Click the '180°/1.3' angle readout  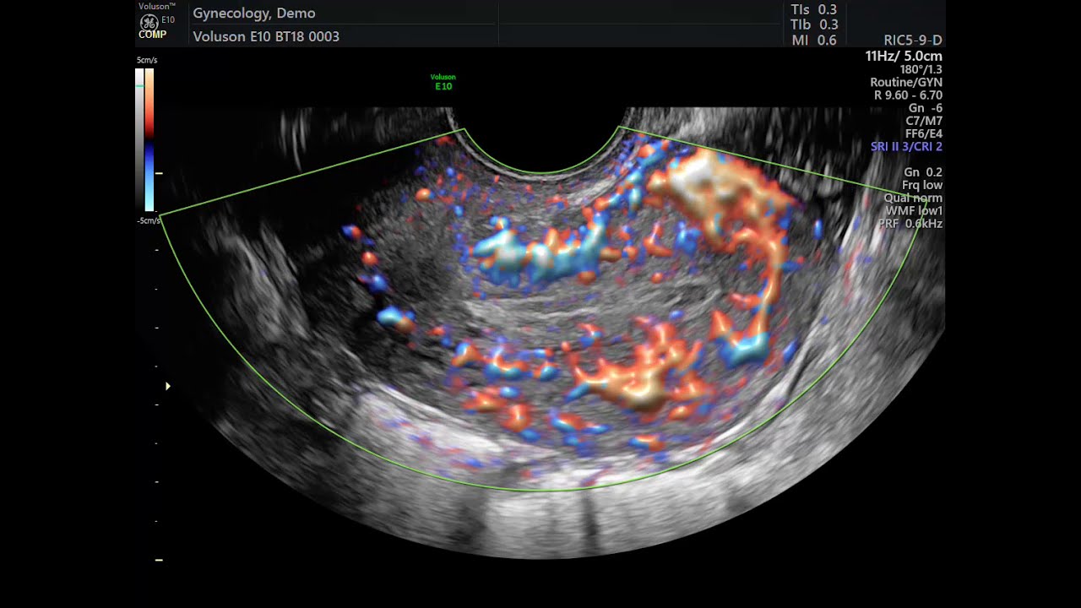[x=921, y=69]
